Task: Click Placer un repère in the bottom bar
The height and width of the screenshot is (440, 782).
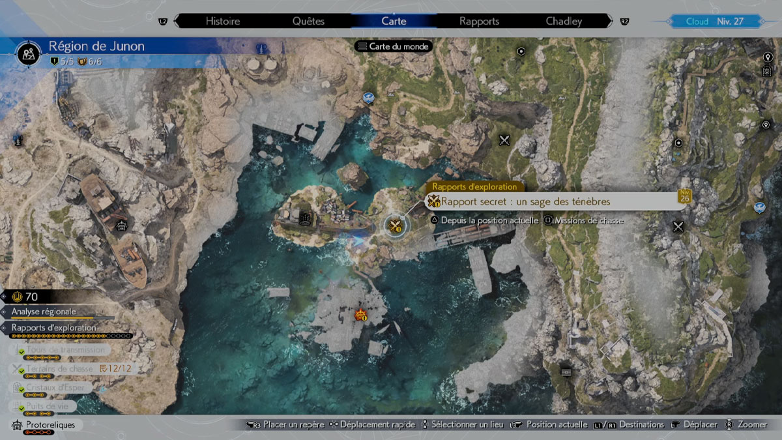Action: (293, 424)
